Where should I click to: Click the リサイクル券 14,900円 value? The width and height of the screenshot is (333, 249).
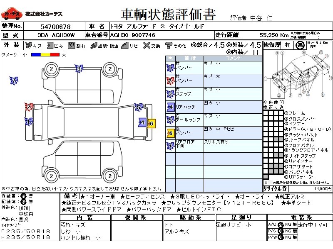point(322,188)
